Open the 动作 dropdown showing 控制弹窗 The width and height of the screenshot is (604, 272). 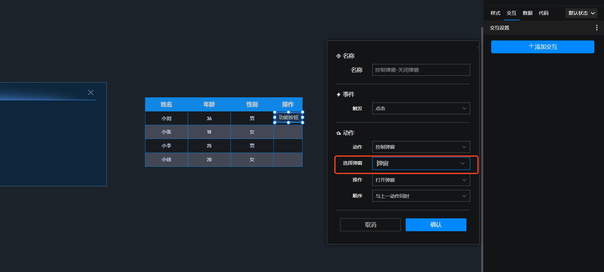(421, 147)
